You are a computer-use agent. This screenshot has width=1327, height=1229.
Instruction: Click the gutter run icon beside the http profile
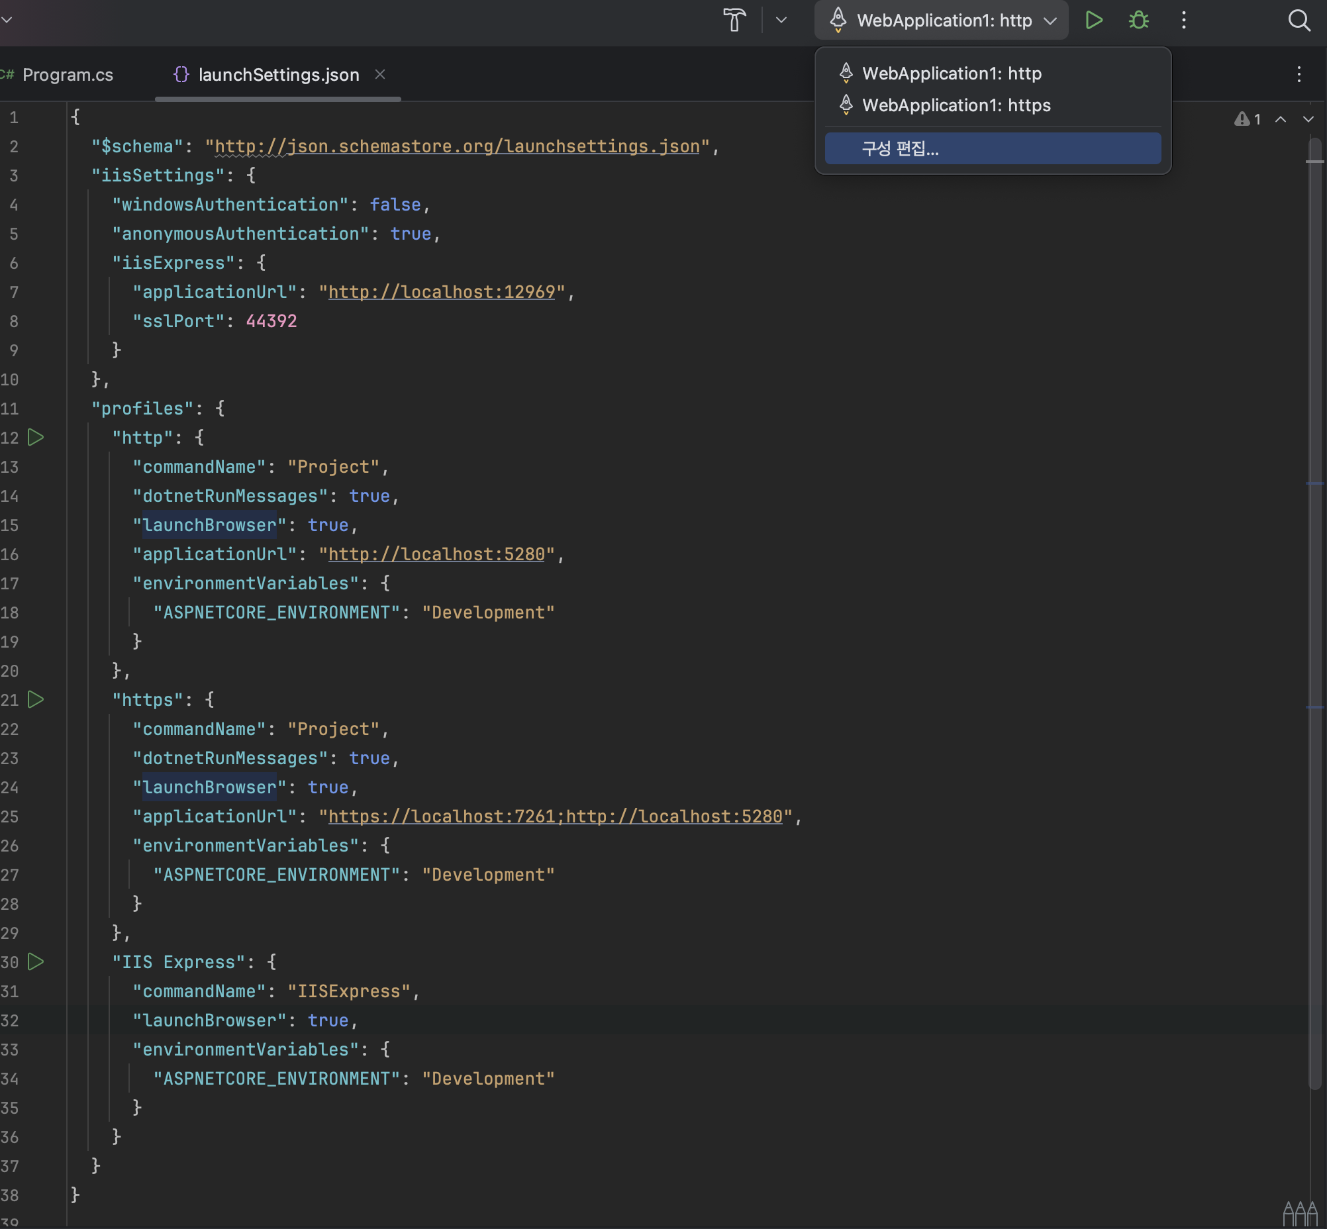(36, 437)
